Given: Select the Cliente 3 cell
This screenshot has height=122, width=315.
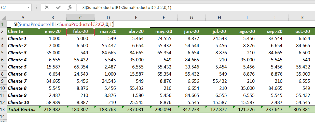Looking at the screenshot, I should [23, 53].
